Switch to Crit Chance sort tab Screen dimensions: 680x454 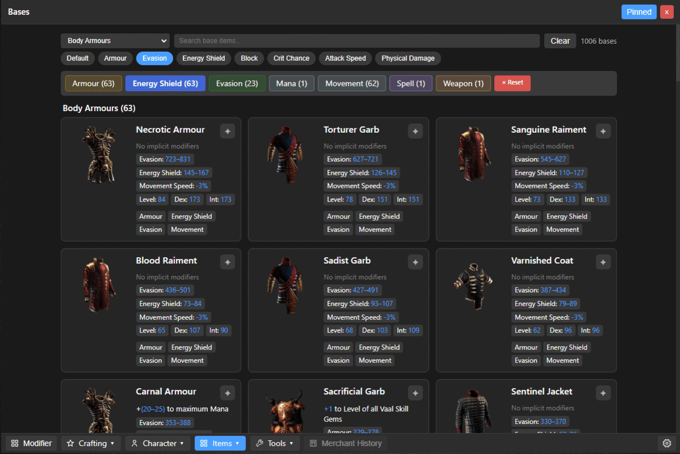coord(291,58)
